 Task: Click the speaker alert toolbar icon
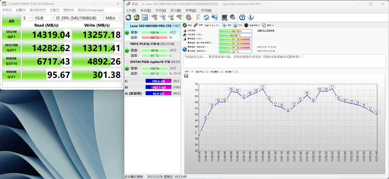coord(232,17)
